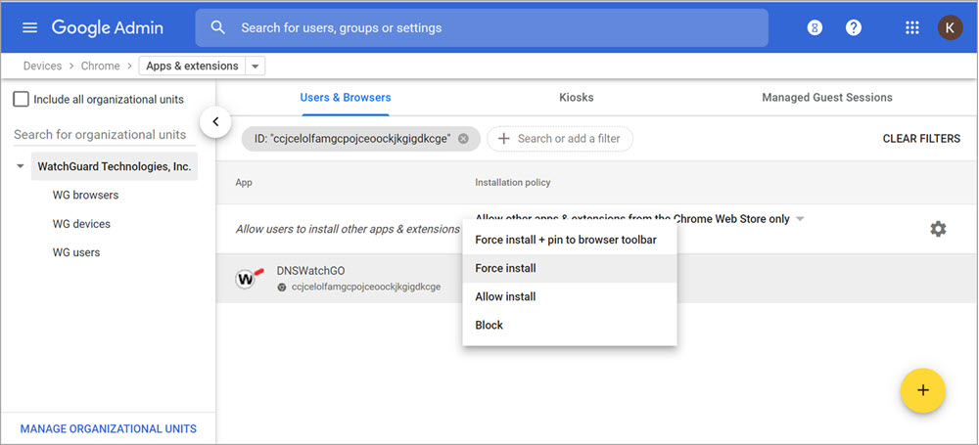Select WatchGuard Technologies, Inc. unit
Viewport: 979px width, 445px height.
click(115, 166)
